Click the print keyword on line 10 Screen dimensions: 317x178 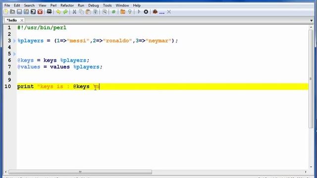tap(25, 87)
